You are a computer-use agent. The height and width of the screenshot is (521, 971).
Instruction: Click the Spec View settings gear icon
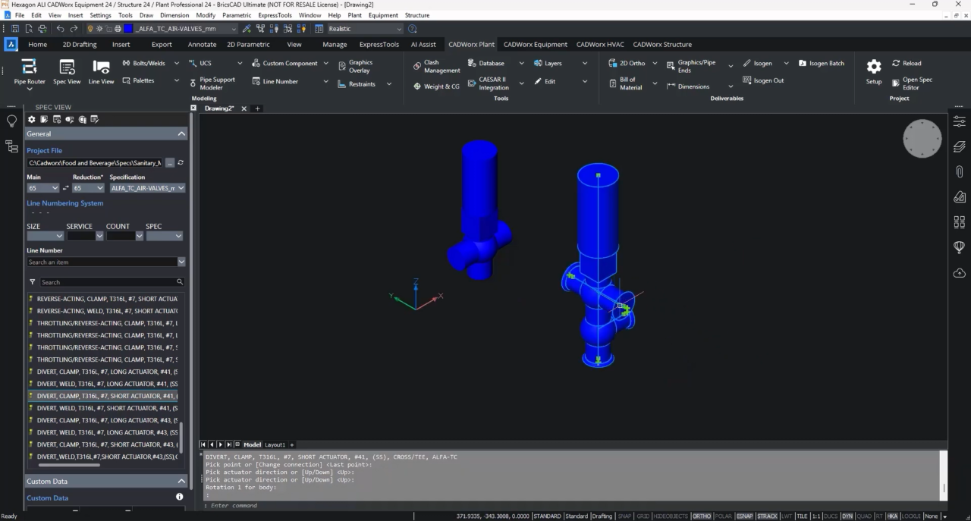pos(31,119)
